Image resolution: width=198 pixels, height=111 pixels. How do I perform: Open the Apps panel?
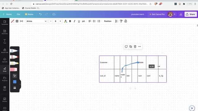tap(5, 88)
